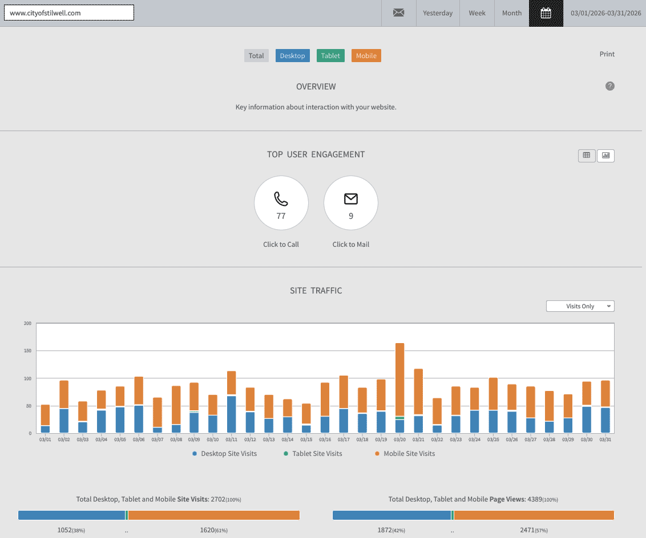Screen dimensions: 646x538
Task: Click the Click to Mail envelope icon
Action: coord(350,199)
